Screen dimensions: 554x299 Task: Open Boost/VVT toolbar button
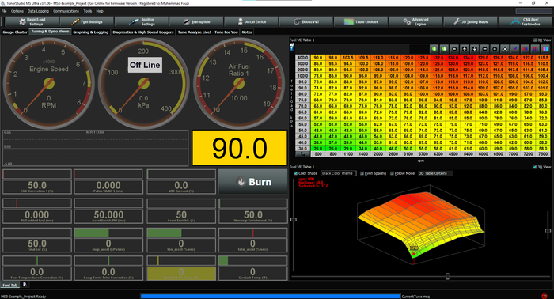pyautogui.click(x=306, y=21)
